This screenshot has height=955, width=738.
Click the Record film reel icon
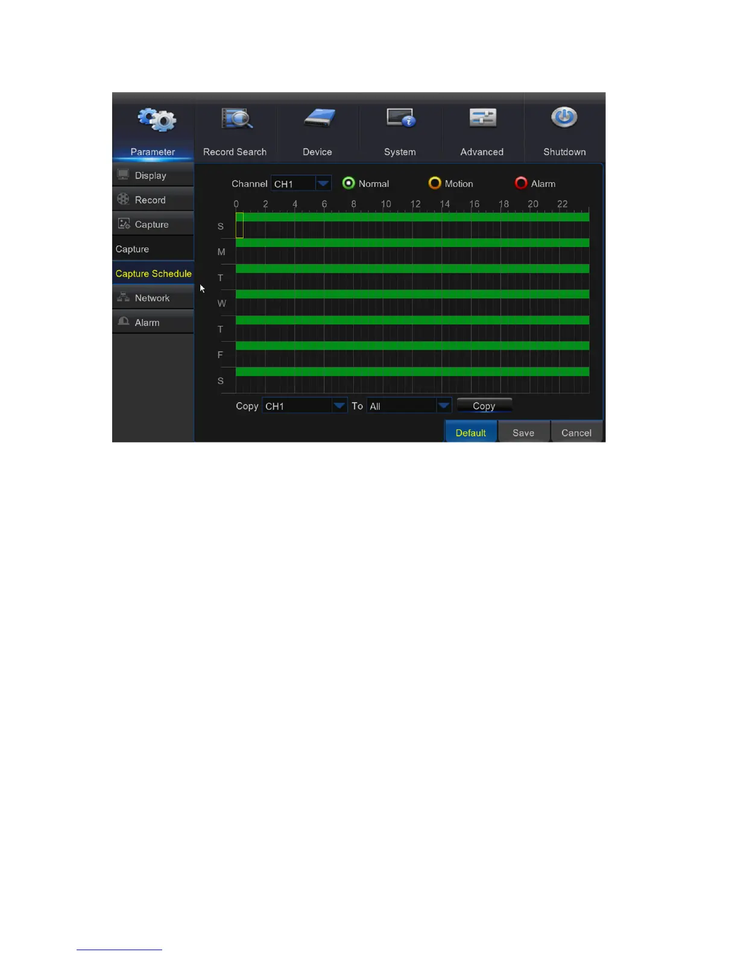(x=124, y=199)
